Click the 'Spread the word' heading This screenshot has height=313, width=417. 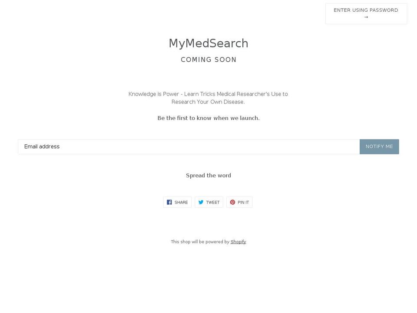click(x=208, y=175)
